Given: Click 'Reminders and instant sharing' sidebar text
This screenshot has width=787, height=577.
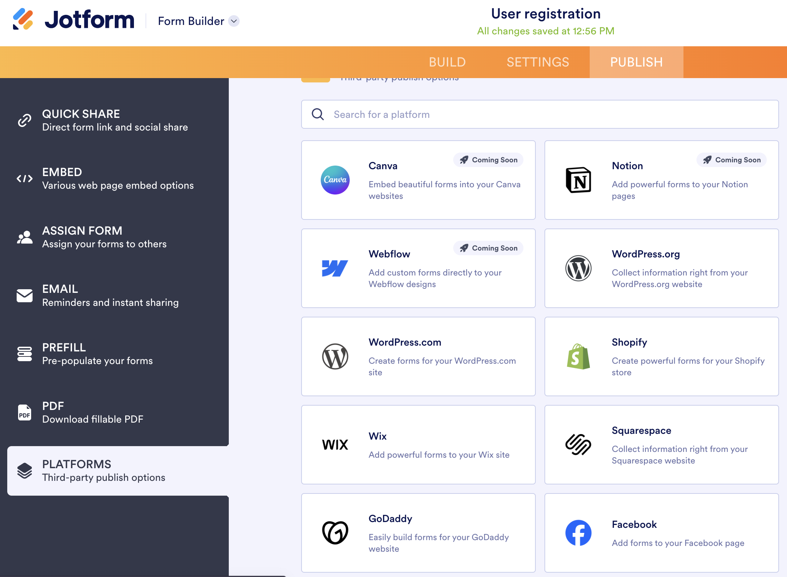Looking at the screenshot, I should coord(110,303).
